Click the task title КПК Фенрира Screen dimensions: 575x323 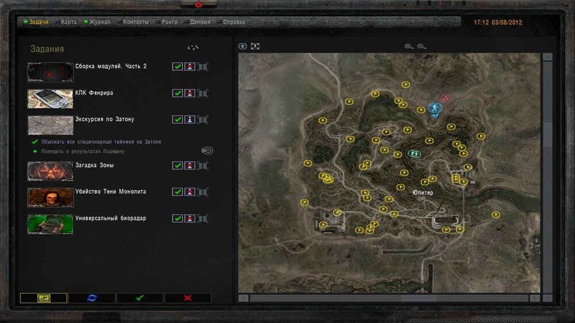click(94, 93)
